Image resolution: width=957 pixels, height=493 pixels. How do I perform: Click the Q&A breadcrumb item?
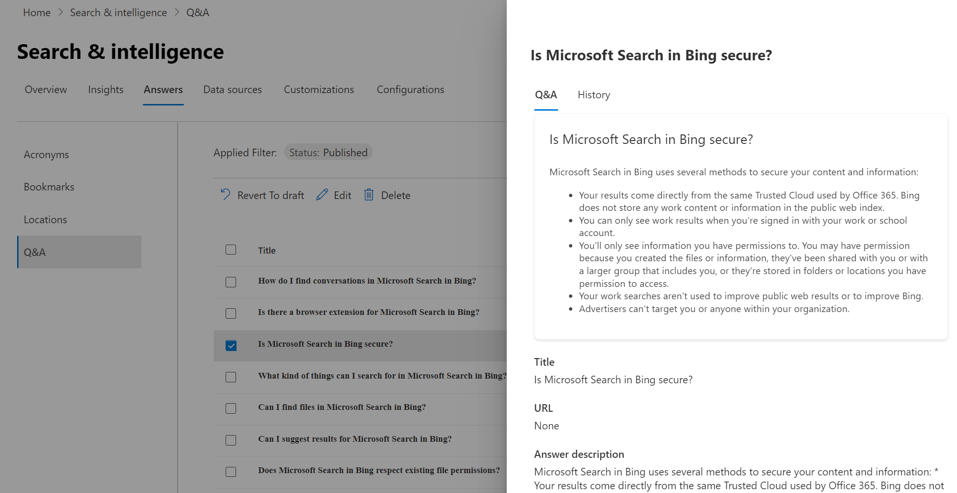point(198,12)
